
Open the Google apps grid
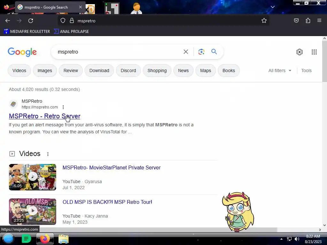pos(314,52)
